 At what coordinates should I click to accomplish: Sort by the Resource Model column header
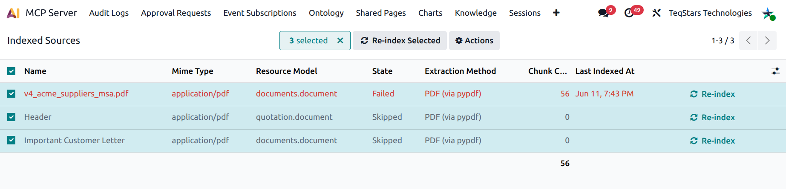(287, 71)
